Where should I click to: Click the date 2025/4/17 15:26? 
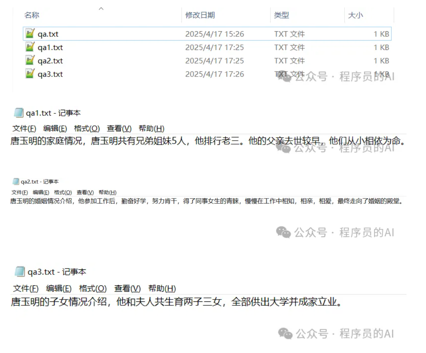click(215, 34)
